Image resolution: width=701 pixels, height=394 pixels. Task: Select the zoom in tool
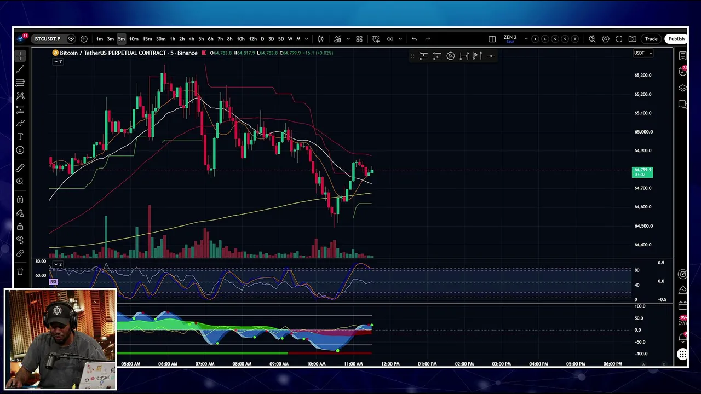(20, 181)
